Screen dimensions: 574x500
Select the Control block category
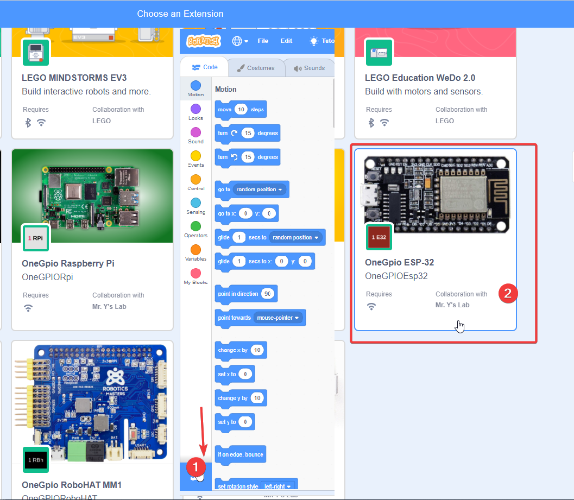click(x=196, y=182)
